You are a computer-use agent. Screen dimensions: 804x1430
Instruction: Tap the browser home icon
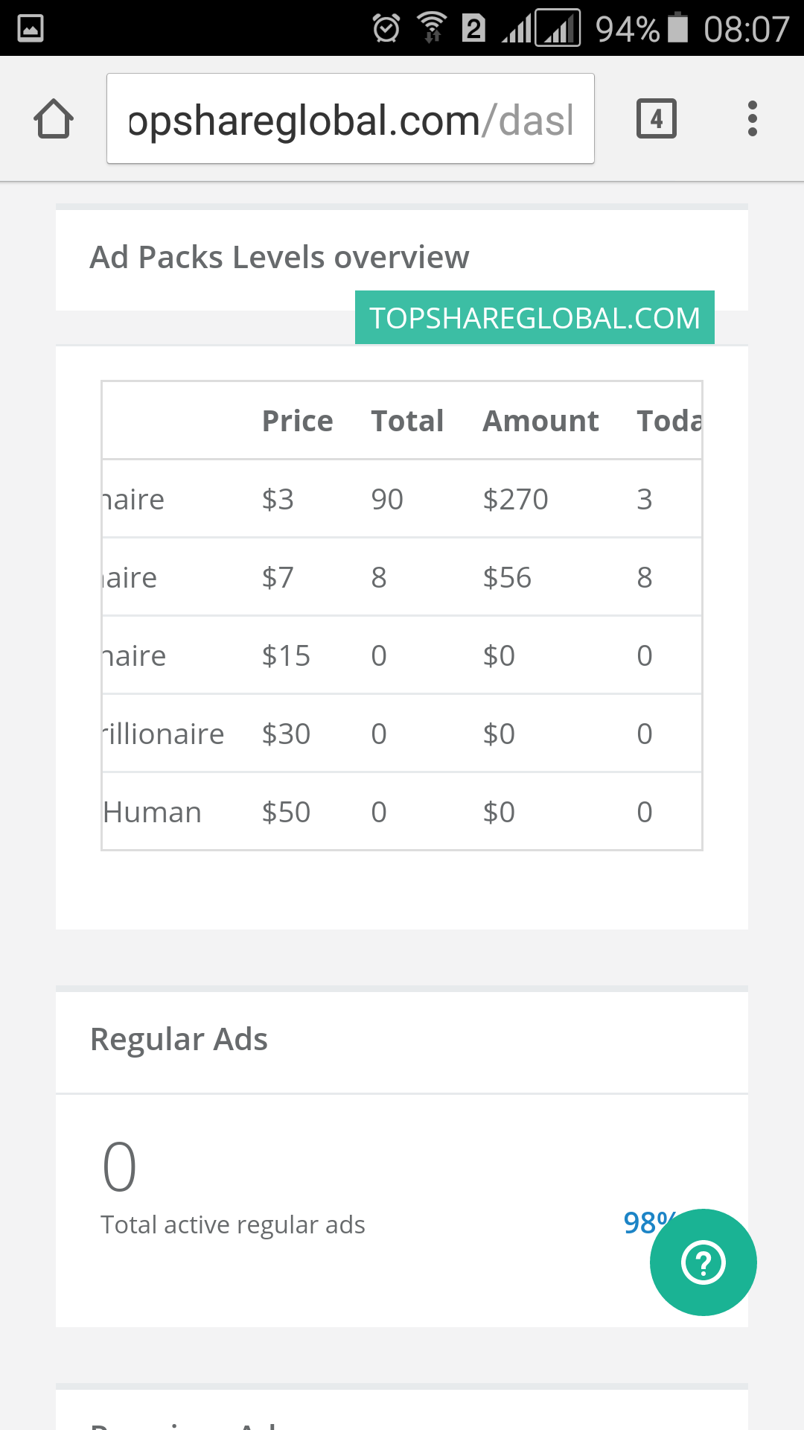pos(54,119)
